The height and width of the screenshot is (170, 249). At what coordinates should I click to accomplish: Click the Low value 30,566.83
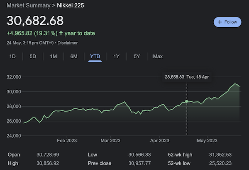point(139,155)
